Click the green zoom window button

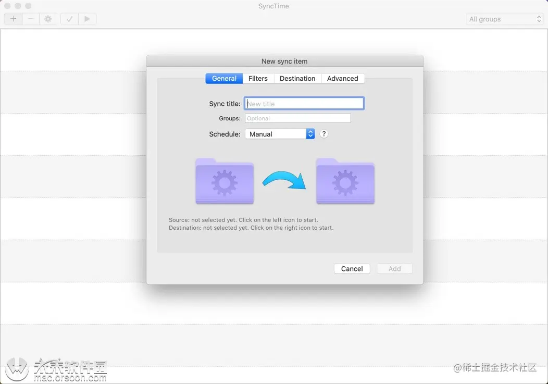(28, 6)
